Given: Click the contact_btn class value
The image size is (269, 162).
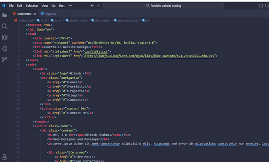Looking at the screenshot, I should tap(76, 109).
